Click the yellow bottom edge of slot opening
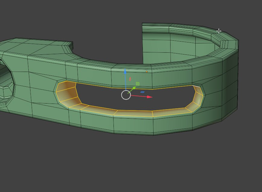The height and width of the screenshot is (192, 262). [x=134, y=110]
